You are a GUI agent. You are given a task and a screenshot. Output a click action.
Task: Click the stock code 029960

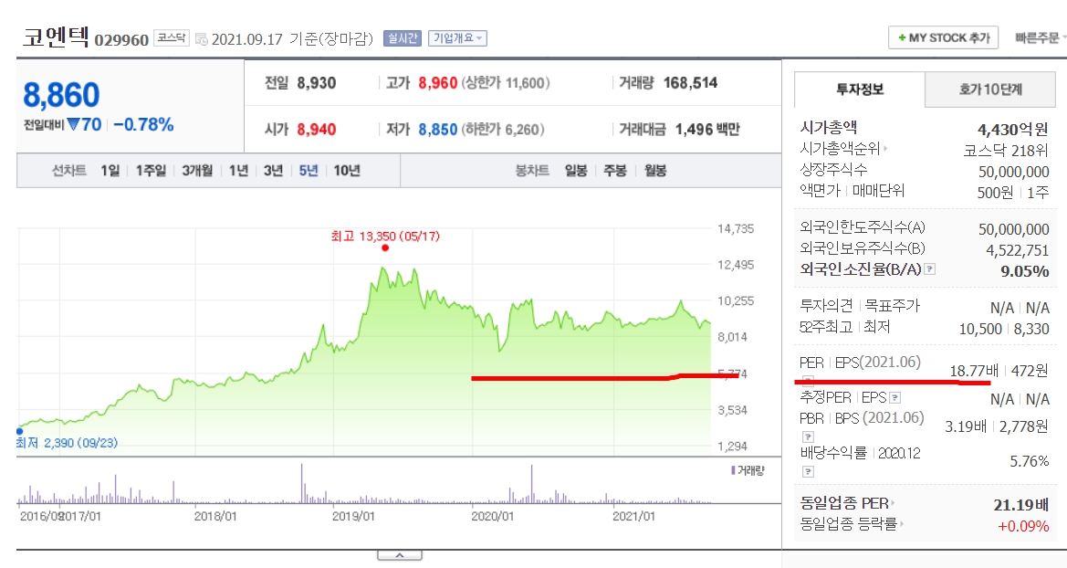tap(121, 40)
